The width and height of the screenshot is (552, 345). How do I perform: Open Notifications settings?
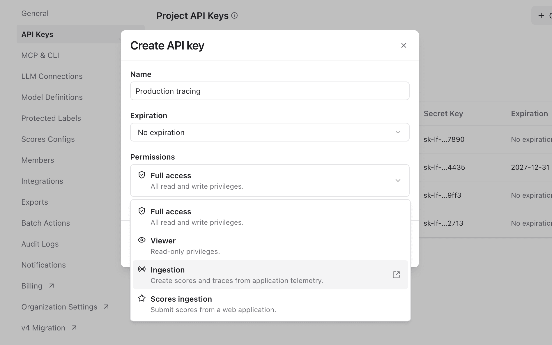pyautogui.click(x=43, y=265)
